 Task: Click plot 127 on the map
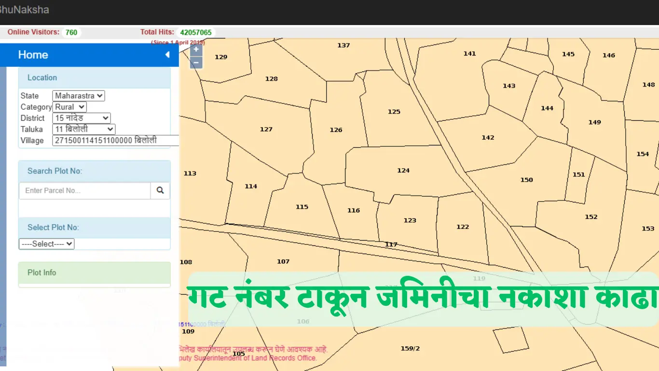tap(266, 129)
